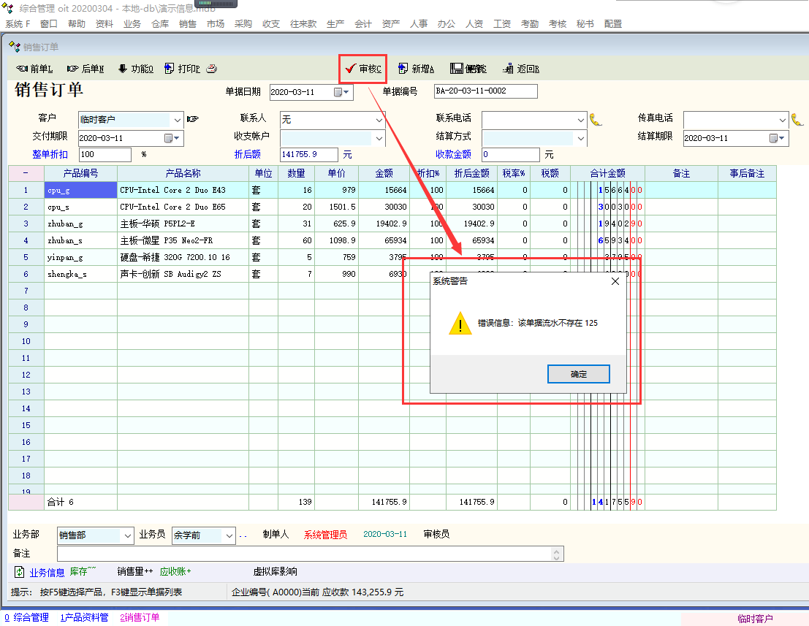Click the phone icon beside 传真电话
This screenshot has height=626, width=809.
pyautogui.click(x=797, y=119)
